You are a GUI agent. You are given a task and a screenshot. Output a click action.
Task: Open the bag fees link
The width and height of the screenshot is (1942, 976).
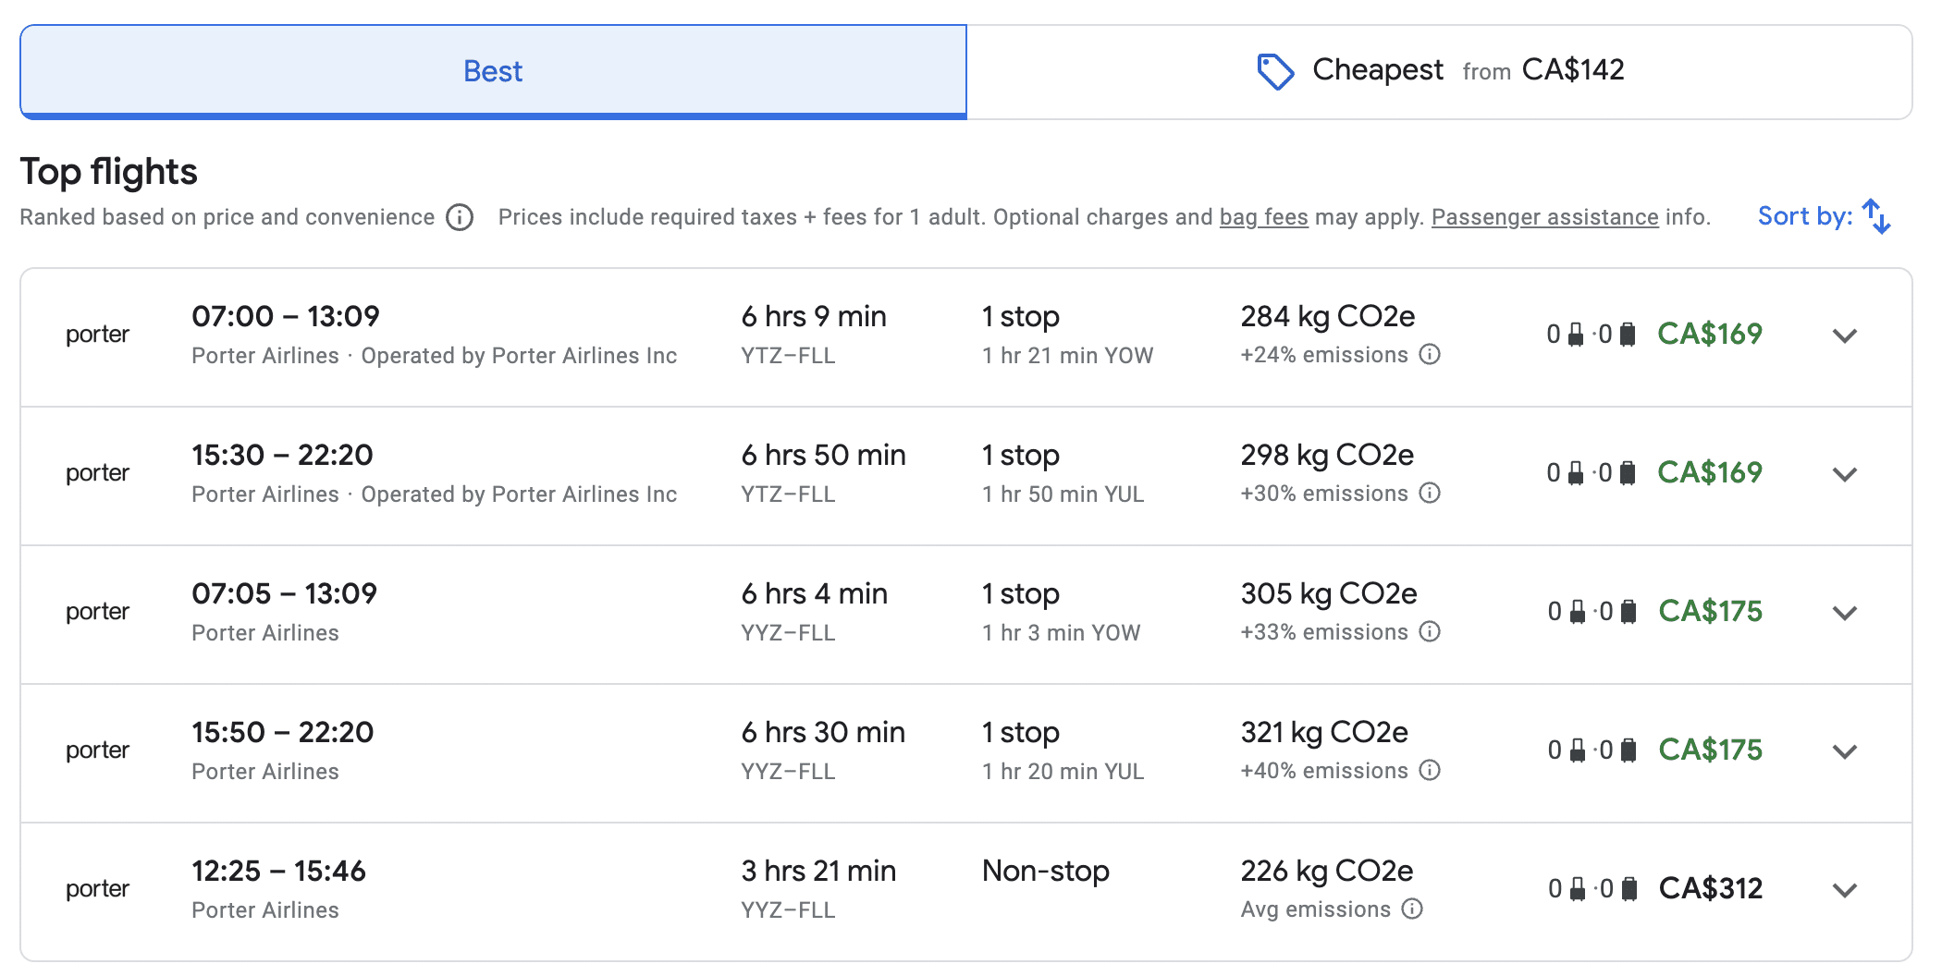[1263, 217]
